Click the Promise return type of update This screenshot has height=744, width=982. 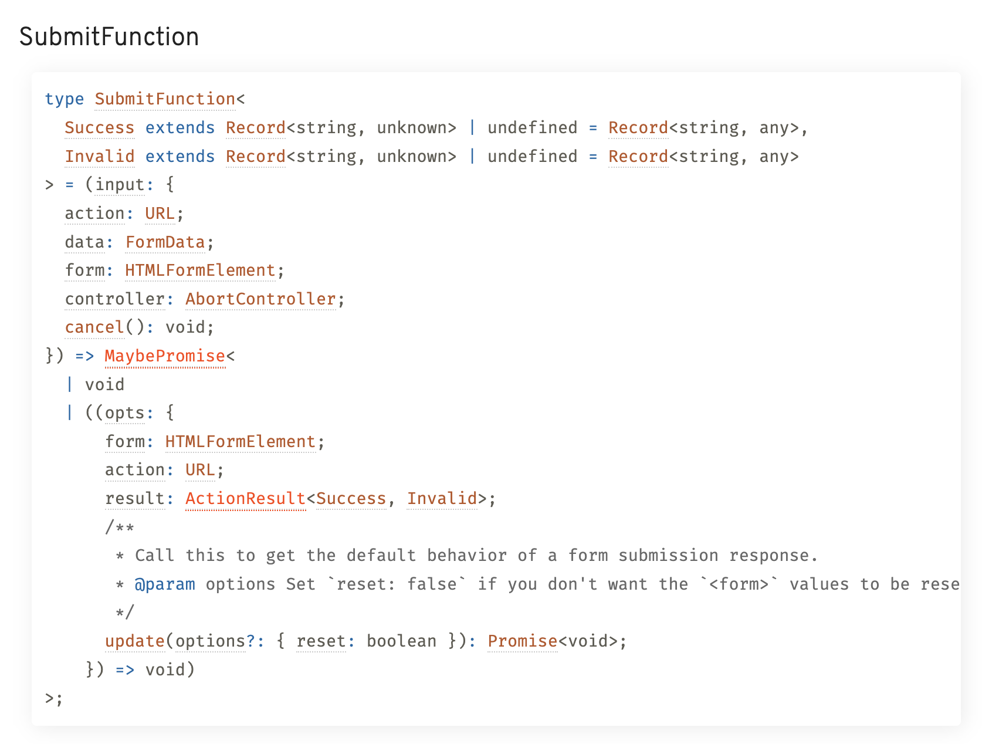522,641
